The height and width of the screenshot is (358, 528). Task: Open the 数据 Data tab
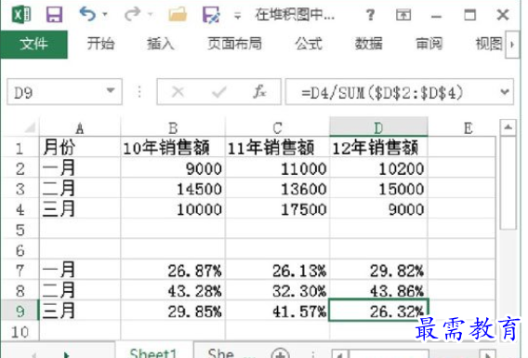369,44
